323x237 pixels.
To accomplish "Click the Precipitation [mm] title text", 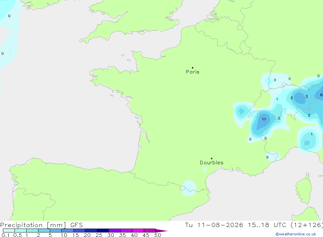I will click(33, 225).
